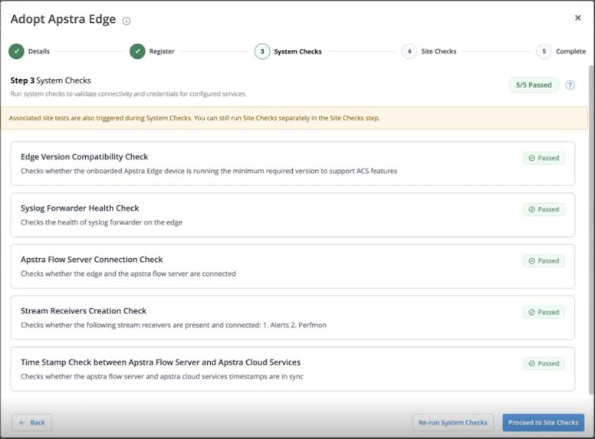Go to the Register step label
This screenshot has width=595, height=439.
[162, 51]
